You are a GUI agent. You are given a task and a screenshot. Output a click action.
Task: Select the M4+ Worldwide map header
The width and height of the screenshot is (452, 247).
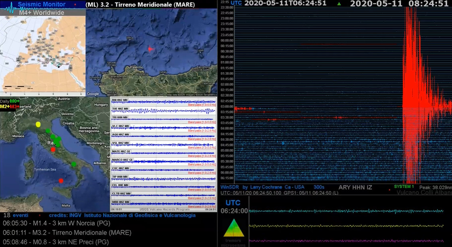(x=42, y=13)
